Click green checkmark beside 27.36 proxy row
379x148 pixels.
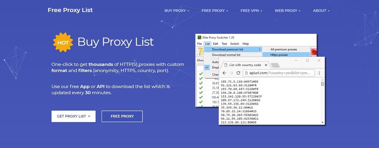coord(200,93)
